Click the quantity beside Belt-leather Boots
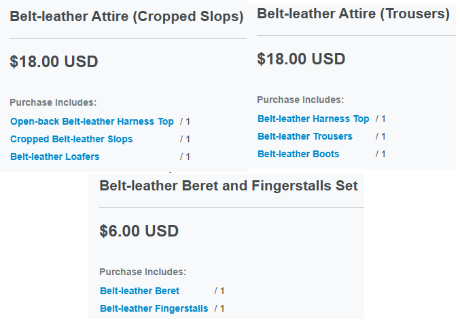This screenshot has width=460, height=330. [x=381, y=154]
